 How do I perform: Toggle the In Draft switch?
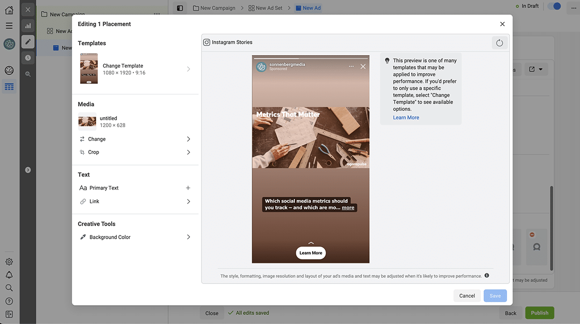click(x=553, y=6)
